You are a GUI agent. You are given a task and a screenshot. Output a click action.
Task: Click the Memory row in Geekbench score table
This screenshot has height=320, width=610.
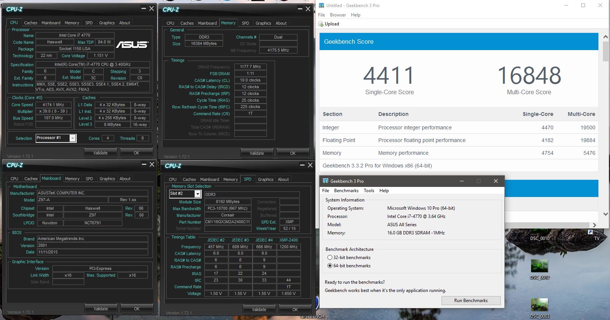pos(459,153)
